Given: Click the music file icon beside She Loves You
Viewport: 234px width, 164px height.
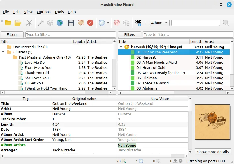Looking at the screenshot, I should [21, 78].
